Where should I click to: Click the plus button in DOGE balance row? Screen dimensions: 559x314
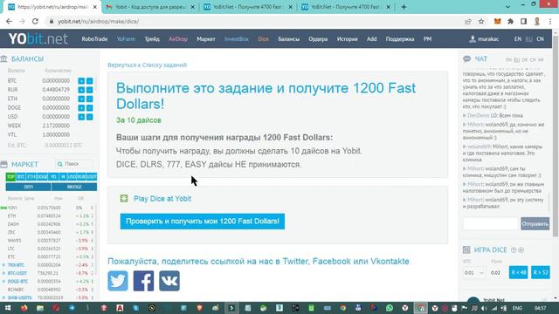coord(81,108)
